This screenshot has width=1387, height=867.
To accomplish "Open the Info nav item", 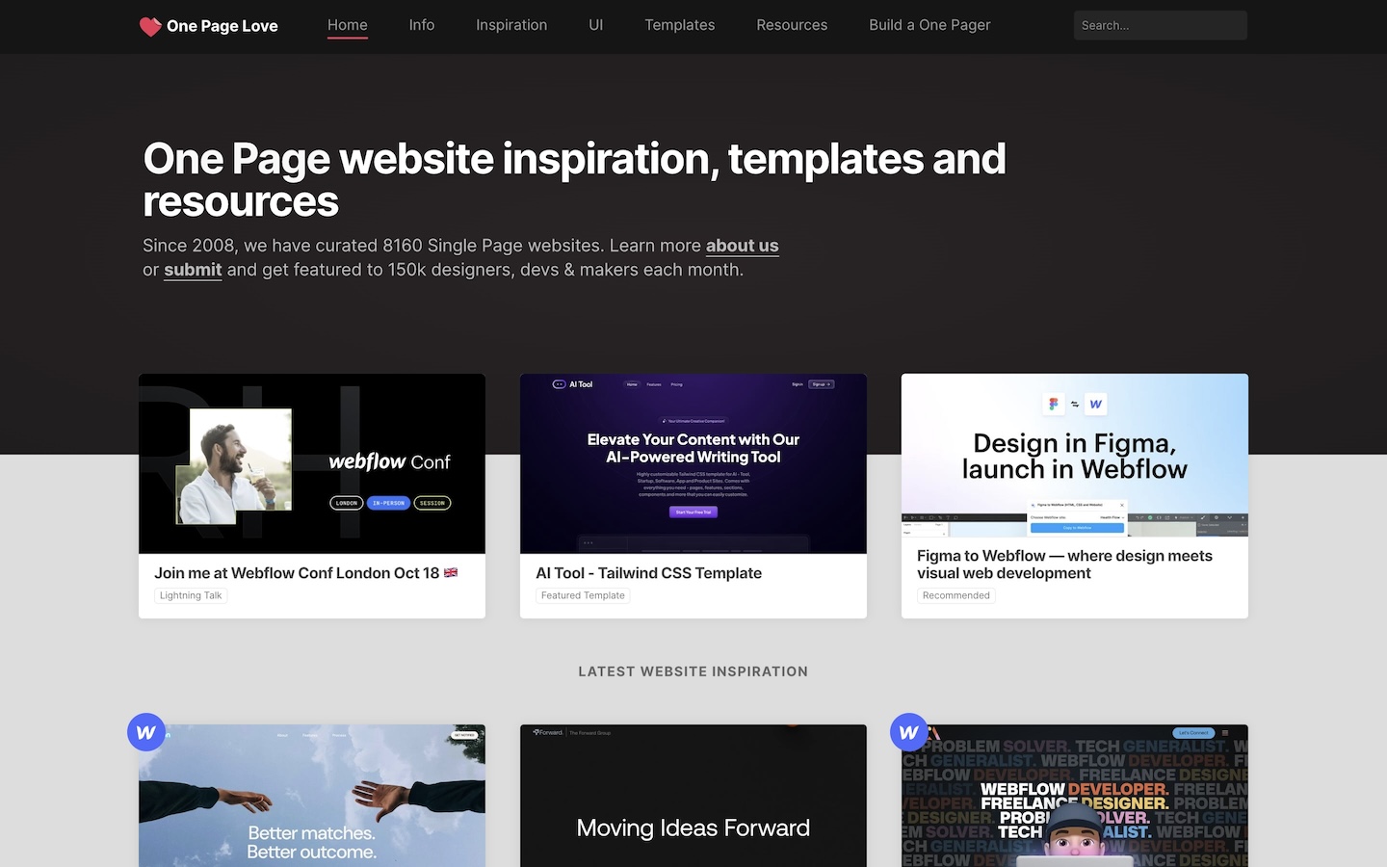I will click(x=422, y=25).
